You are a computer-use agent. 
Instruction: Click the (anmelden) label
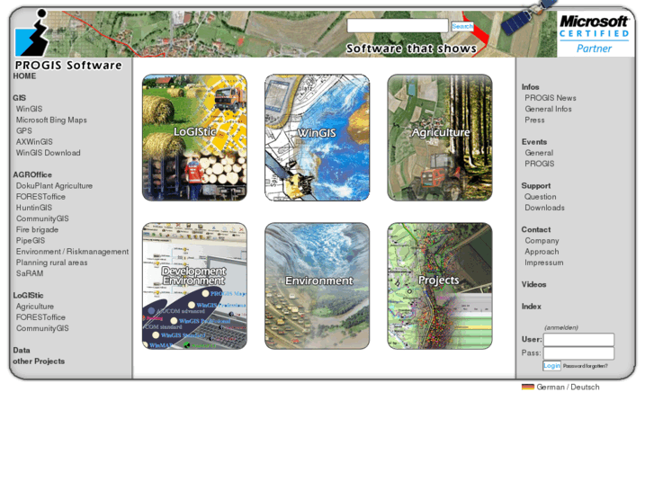coord(561,327)
